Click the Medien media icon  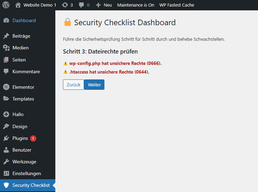coord(6,48)
